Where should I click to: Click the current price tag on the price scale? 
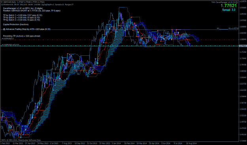[243, 46]
